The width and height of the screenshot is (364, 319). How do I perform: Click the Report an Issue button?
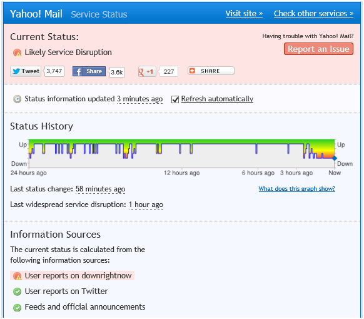pos(318,49)
